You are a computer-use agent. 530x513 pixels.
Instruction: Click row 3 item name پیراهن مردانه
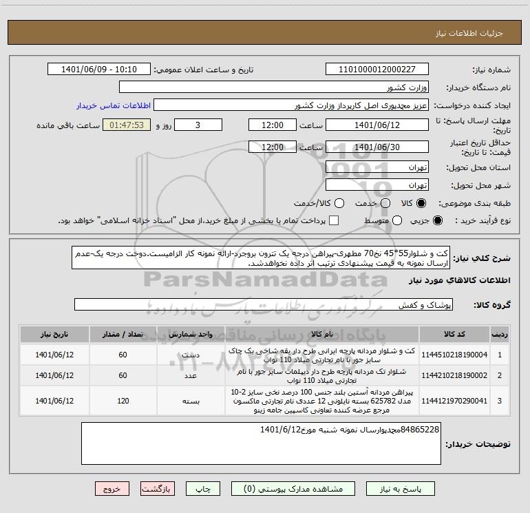pos(322,401)
